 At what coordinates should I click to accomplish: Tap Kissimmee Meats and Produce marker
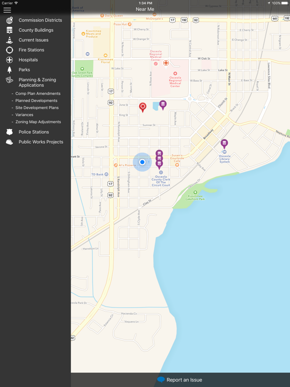pos(84,34)
